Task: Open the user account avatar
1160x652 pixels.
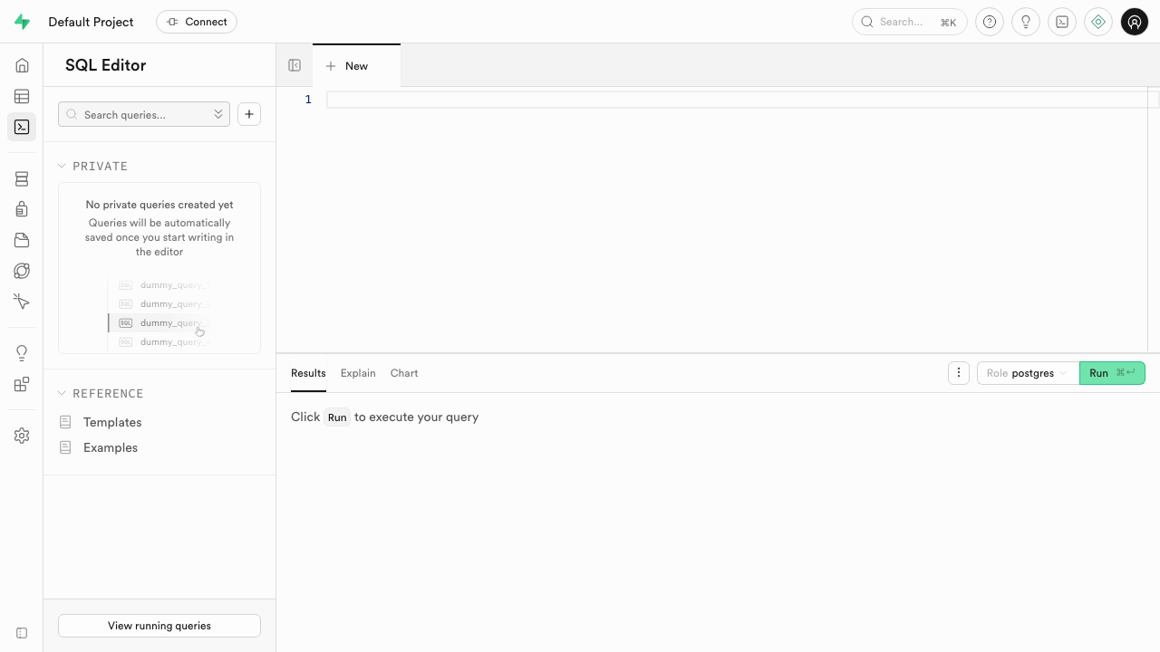Action: pos(1135,22)
